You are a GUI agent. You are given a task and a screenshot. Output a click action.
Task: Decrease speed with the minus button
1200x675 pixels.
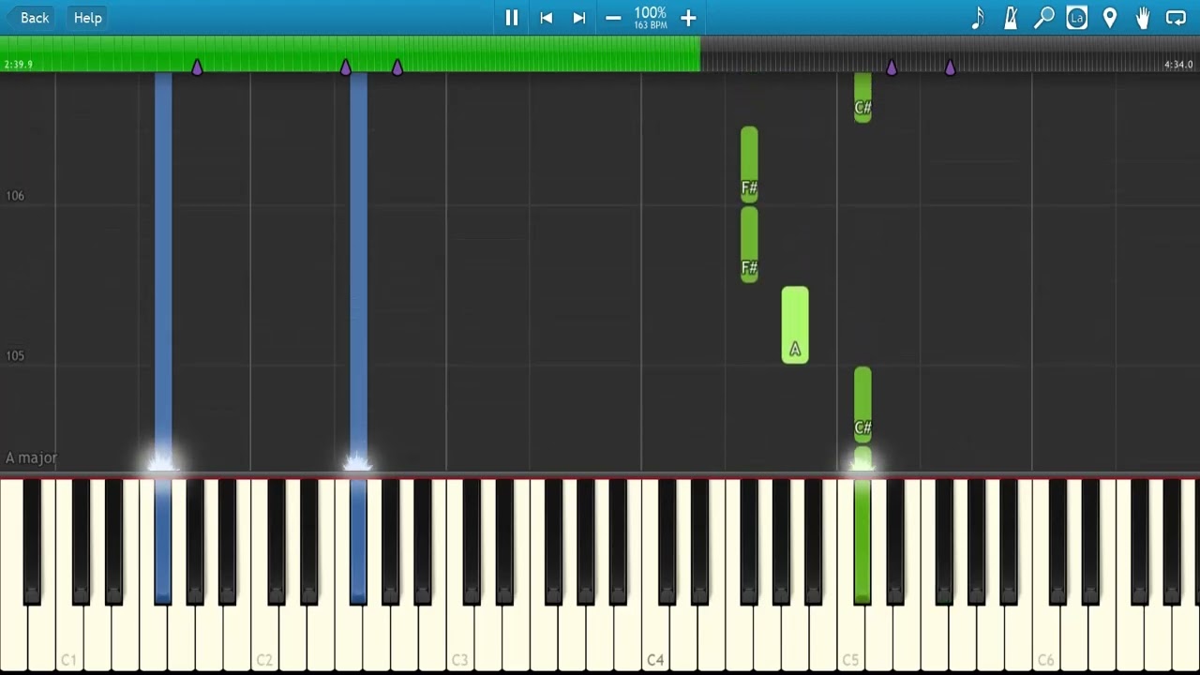click(x=613, y=18)
